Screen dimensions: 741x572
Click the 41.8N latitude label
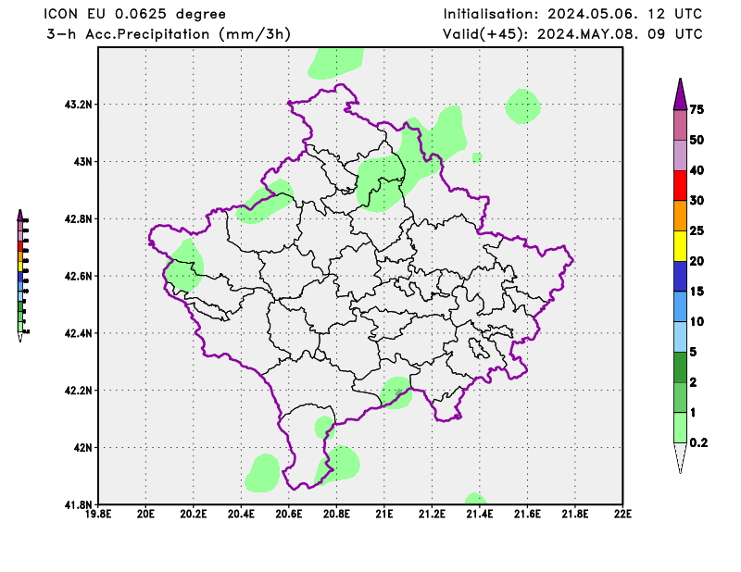point(81,505)
